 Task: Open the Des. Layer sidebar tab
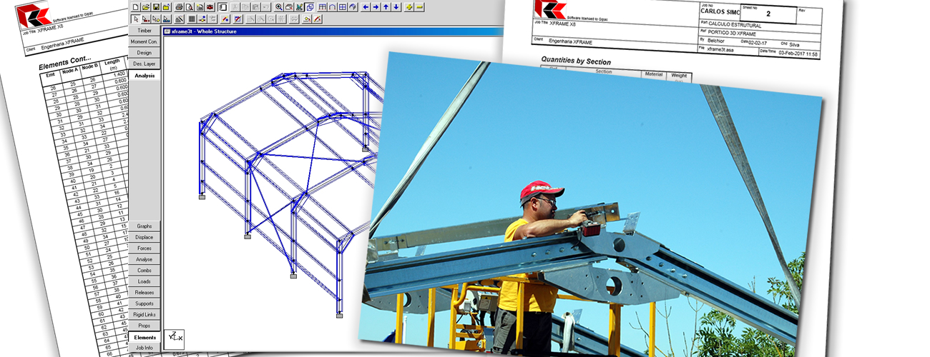pos(145,64)
